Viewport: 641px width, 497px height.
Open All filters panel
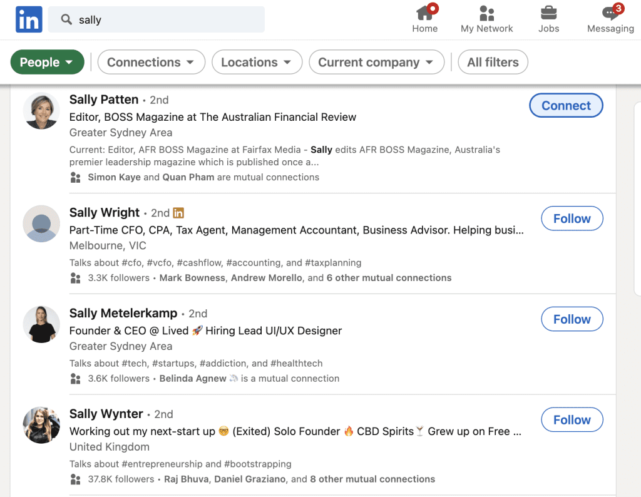[493, 62]
